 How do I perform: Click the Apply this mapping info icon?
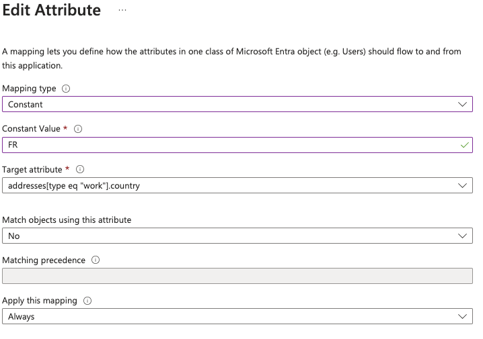(x=87, y=301)
